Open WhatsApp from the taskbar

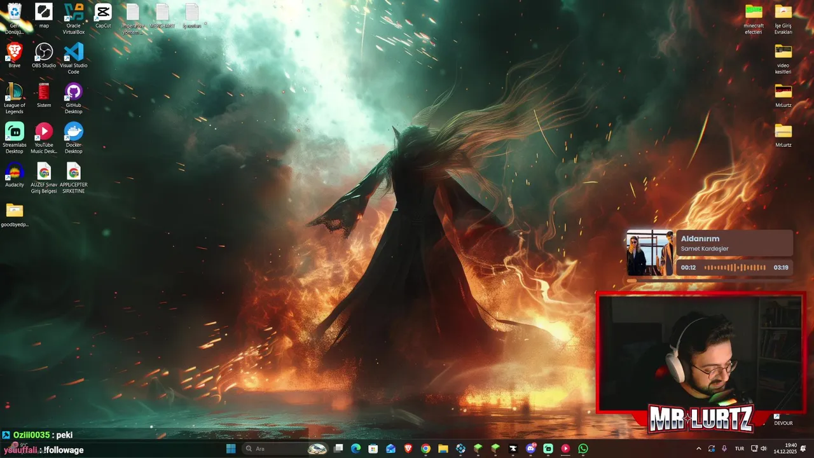tap(583, 448)
